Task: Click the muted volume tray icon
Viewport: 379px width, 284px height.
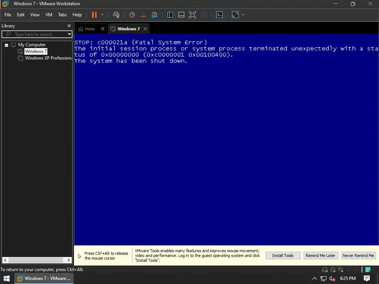Action: point(332,279)
